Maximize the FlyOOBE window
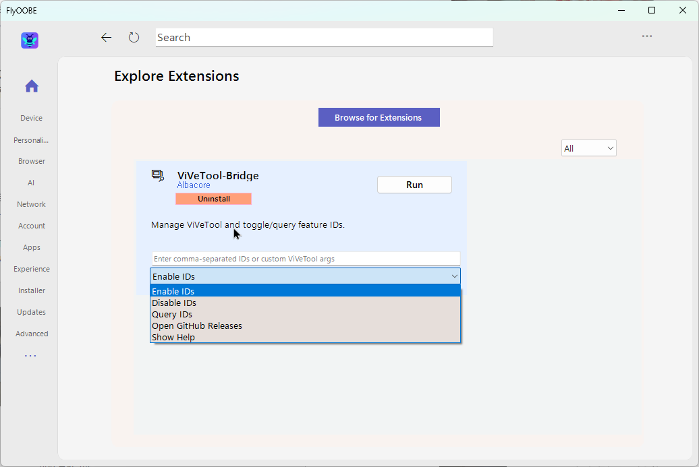699x467 pixels. 652,10
